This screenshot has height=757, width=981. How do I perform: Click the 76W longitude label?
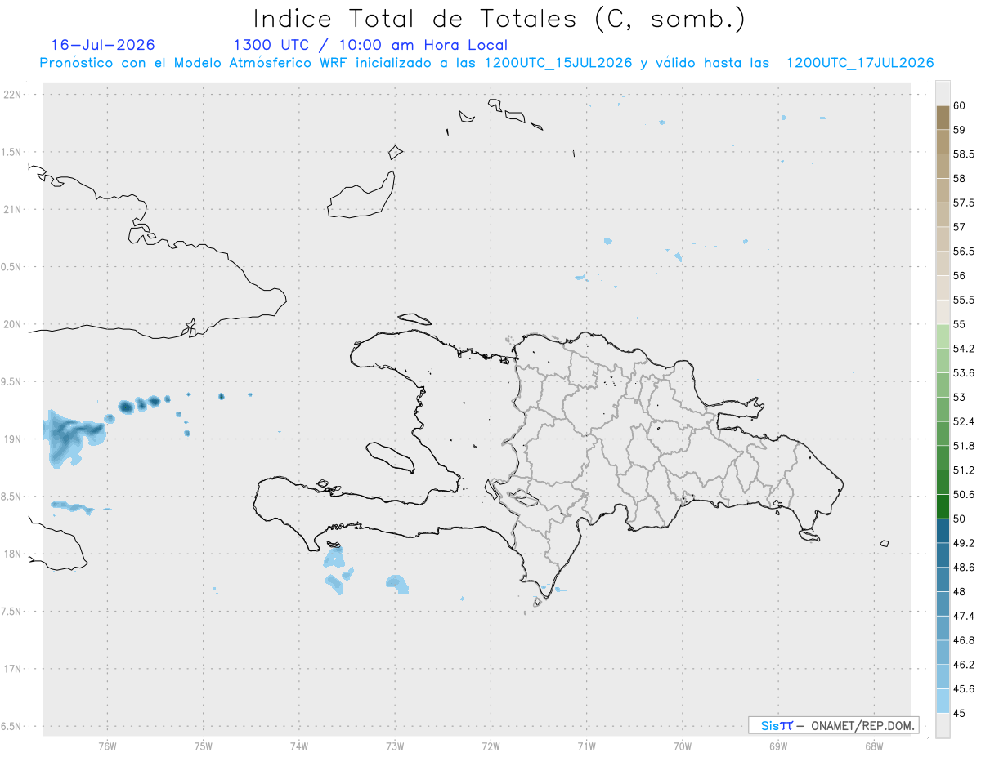click(107, 746)
